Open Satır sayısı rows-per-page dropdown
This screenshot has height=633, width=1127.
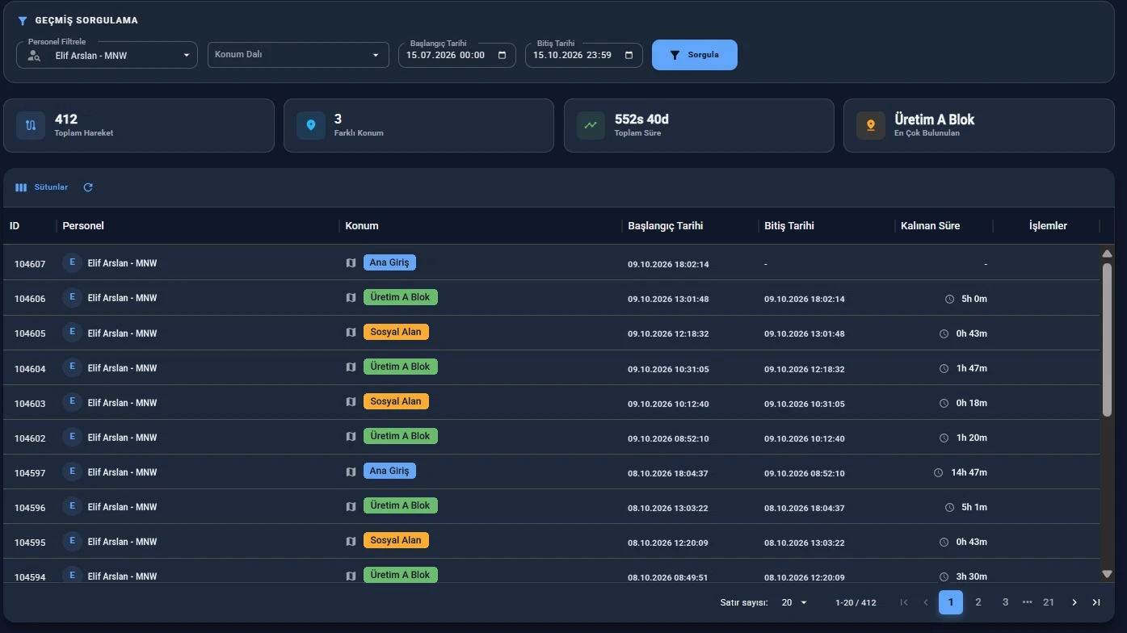pyautogui.click(x=794, y=602)
